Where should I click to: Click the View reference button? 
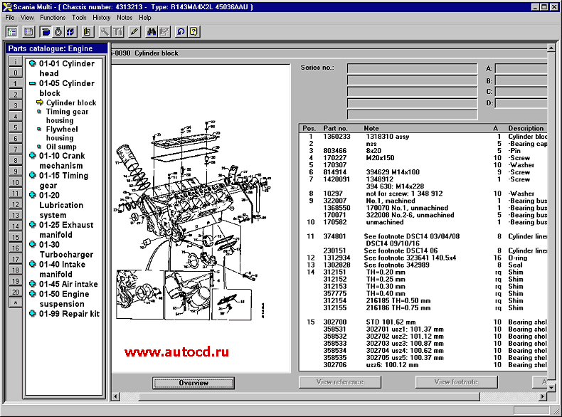pos(340,382)
